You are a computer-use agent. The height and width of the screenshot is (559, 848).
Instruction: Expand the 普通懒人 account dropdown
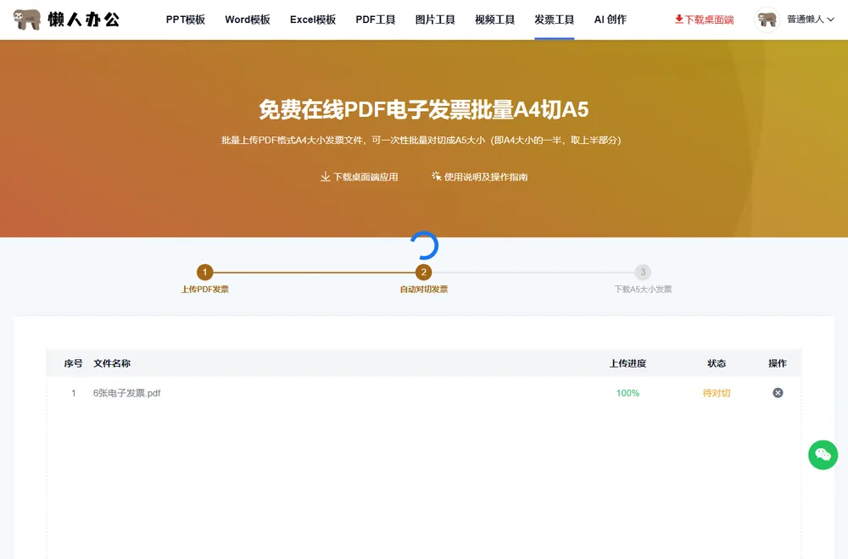[x=811, y=19]
